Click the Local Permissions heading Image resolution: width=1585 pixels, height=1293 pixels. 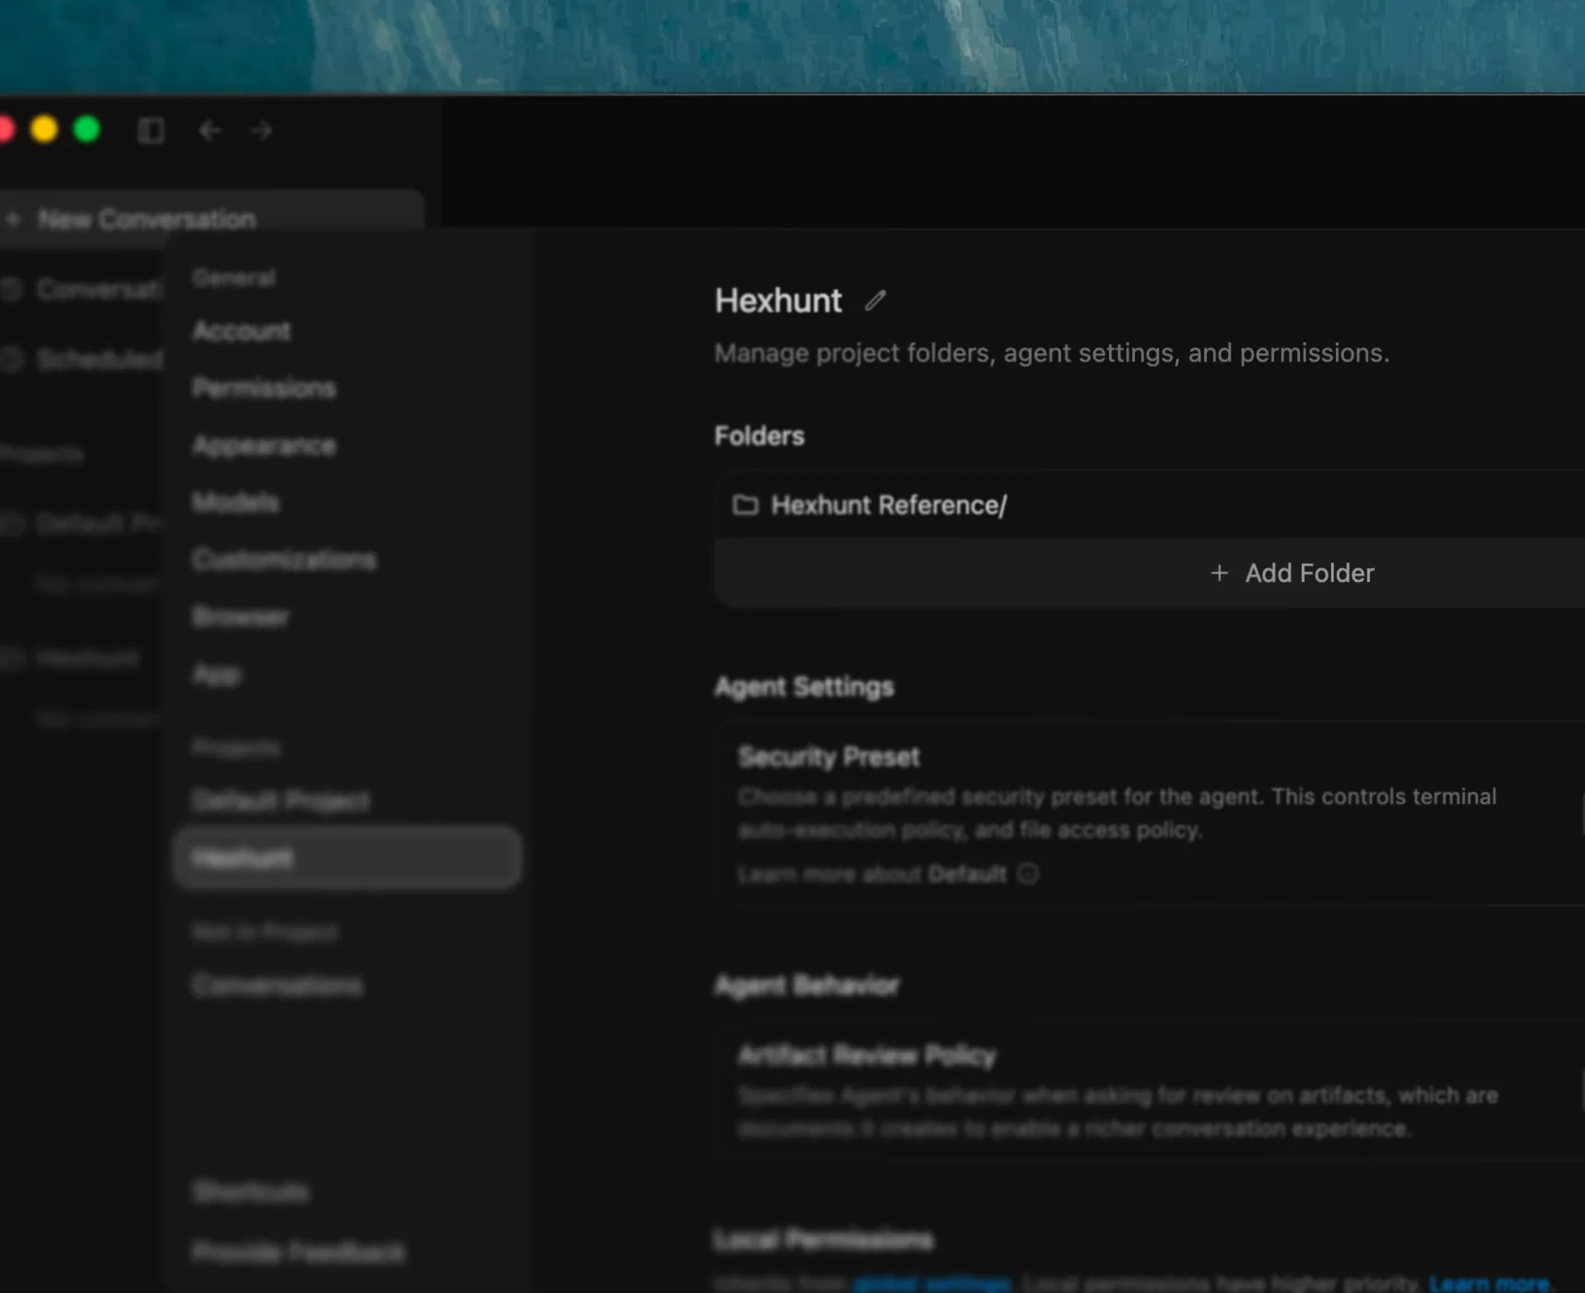point(824,1240)
